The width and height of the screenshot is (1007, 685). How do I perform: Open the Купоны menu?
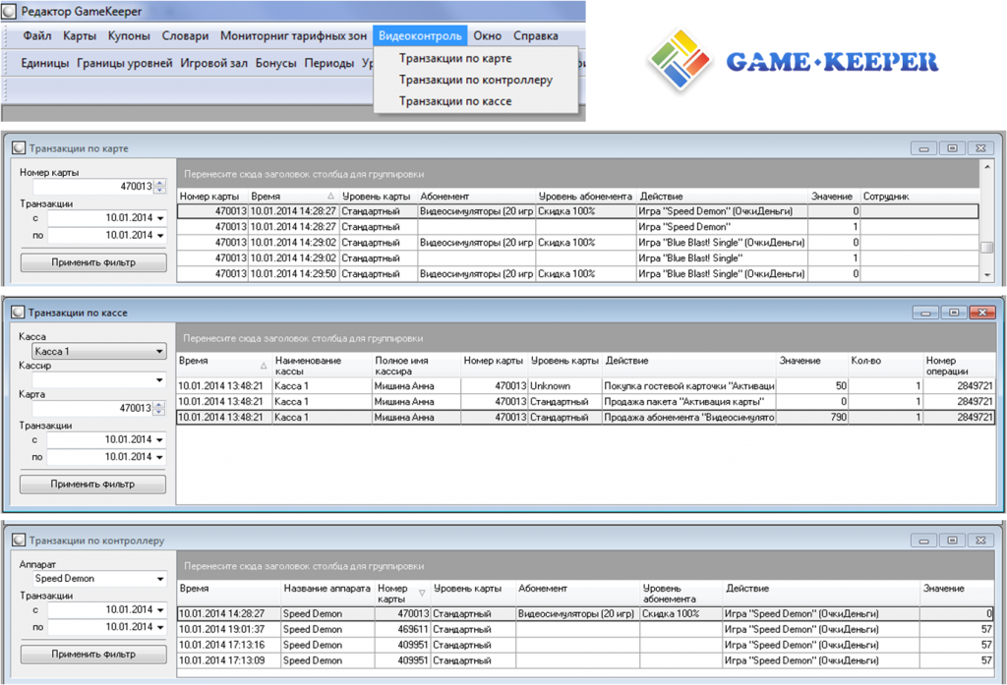click(129, 36)
